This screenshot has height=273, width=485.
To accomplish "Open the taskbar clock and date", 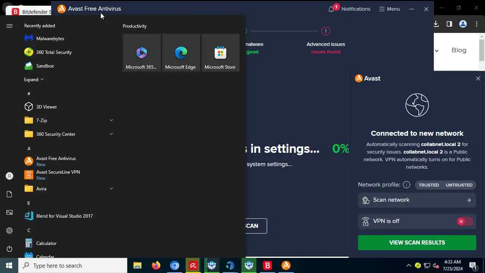I will coord(452,265).
